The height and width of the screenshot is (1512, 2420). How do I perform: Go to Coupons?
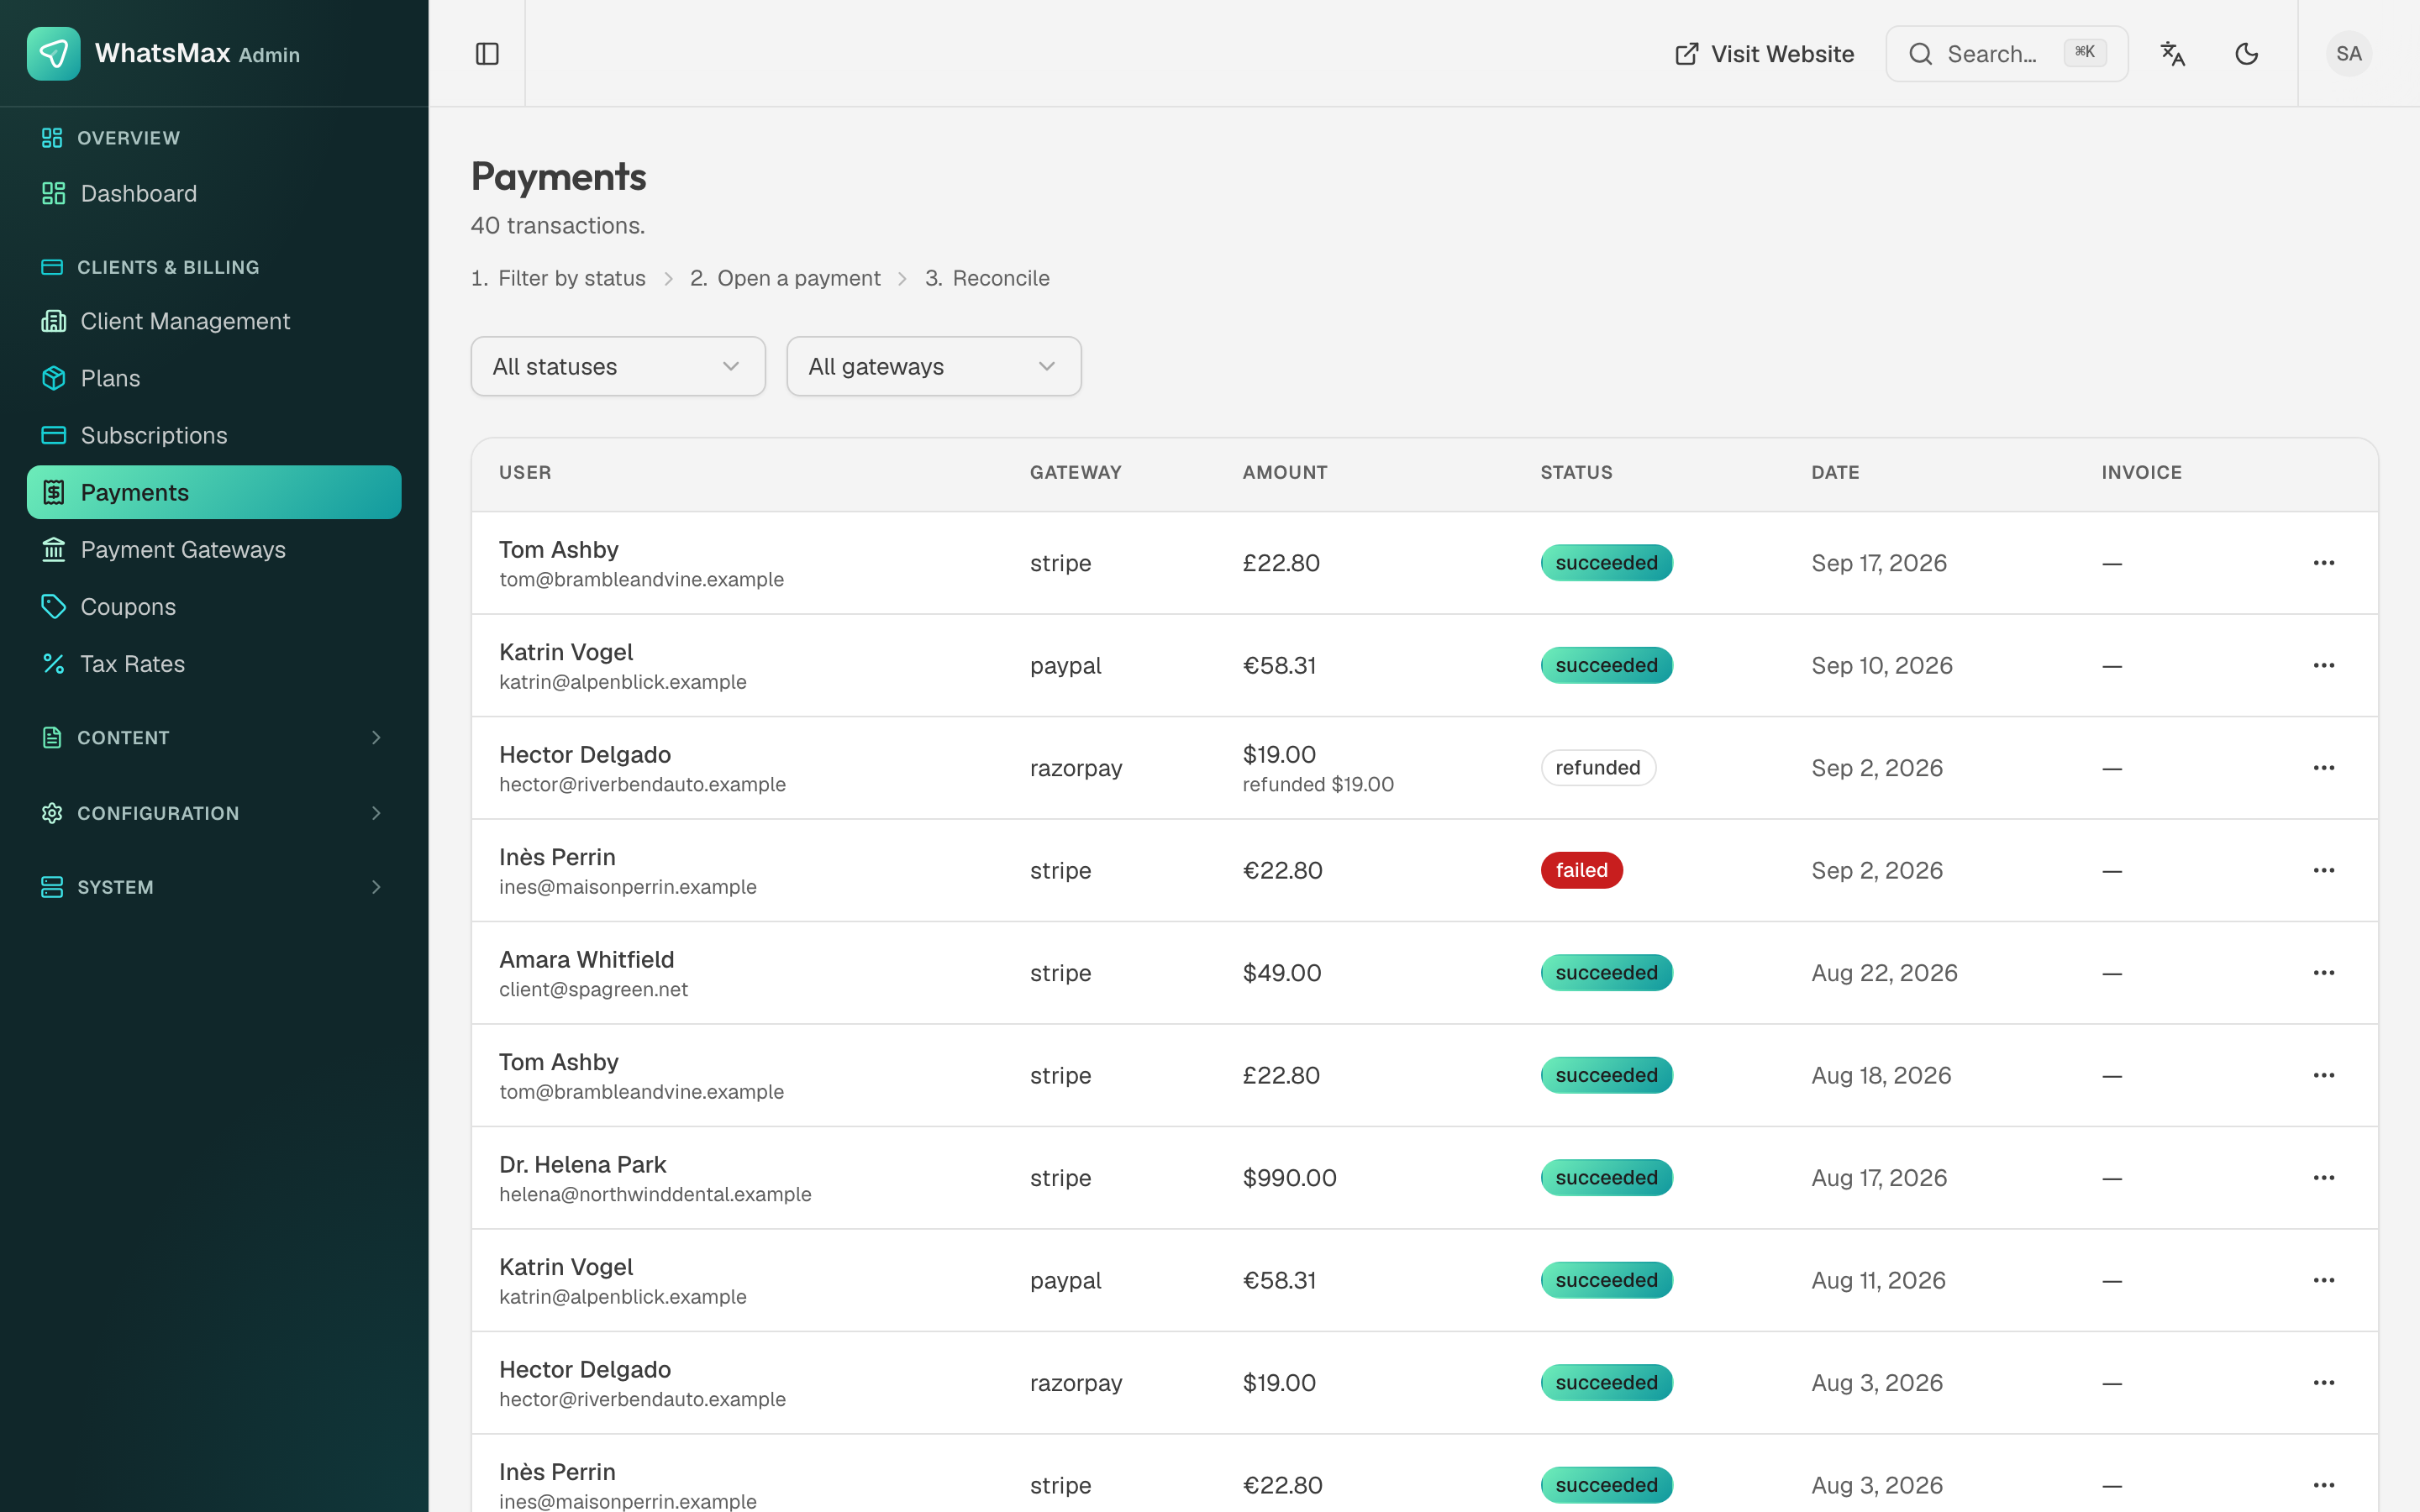(214, 606)
